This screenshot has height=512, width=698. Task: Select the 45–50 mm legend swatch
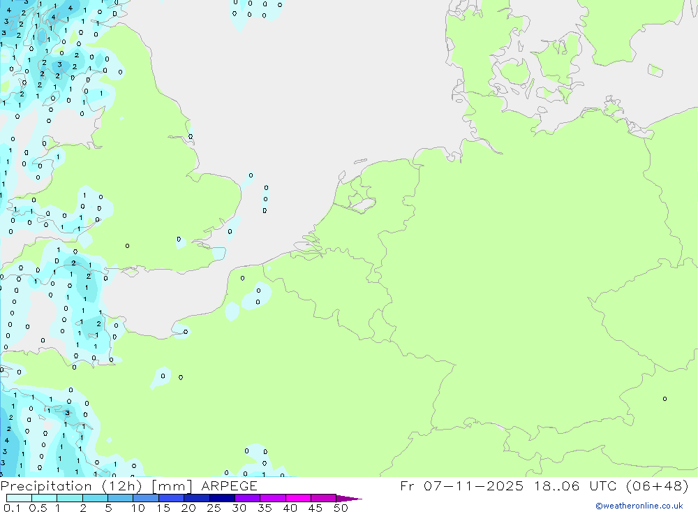pos(324,498)
